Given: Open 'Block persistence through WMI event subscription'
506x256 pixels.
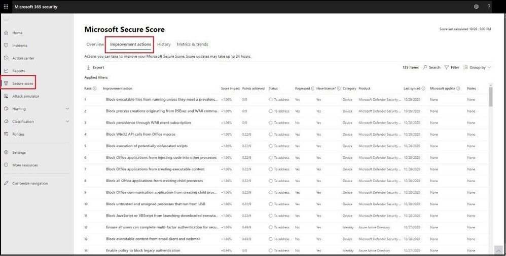Looking at the screenshot, I should tap(149, 122).
